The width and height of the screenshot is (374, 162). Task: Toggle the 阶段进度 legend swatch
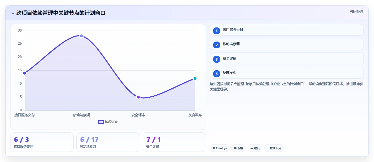pyautogui.click(x=101, y=122)
